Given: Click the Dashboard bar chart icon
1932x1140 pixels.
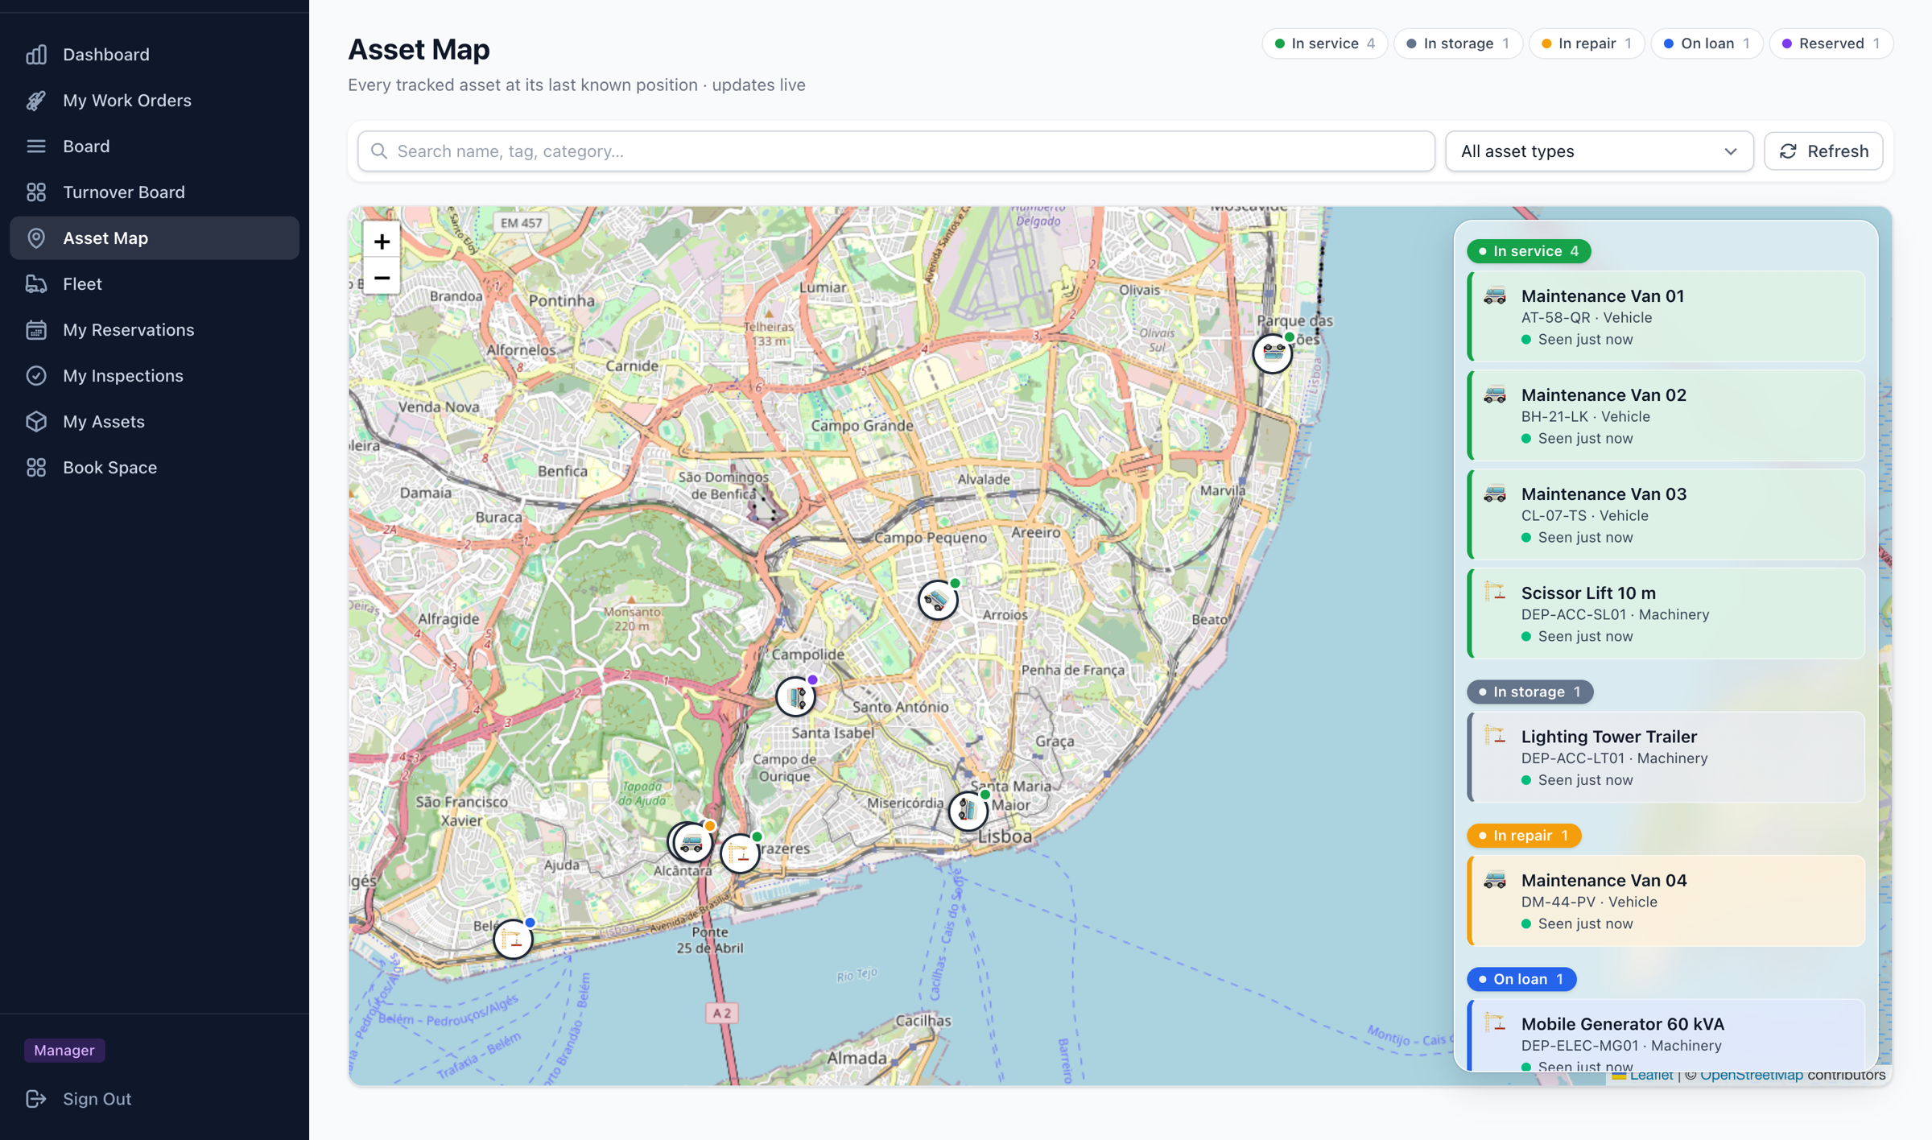Looking at the screenshot, I should pyautogui.click(x=36, y=55).
